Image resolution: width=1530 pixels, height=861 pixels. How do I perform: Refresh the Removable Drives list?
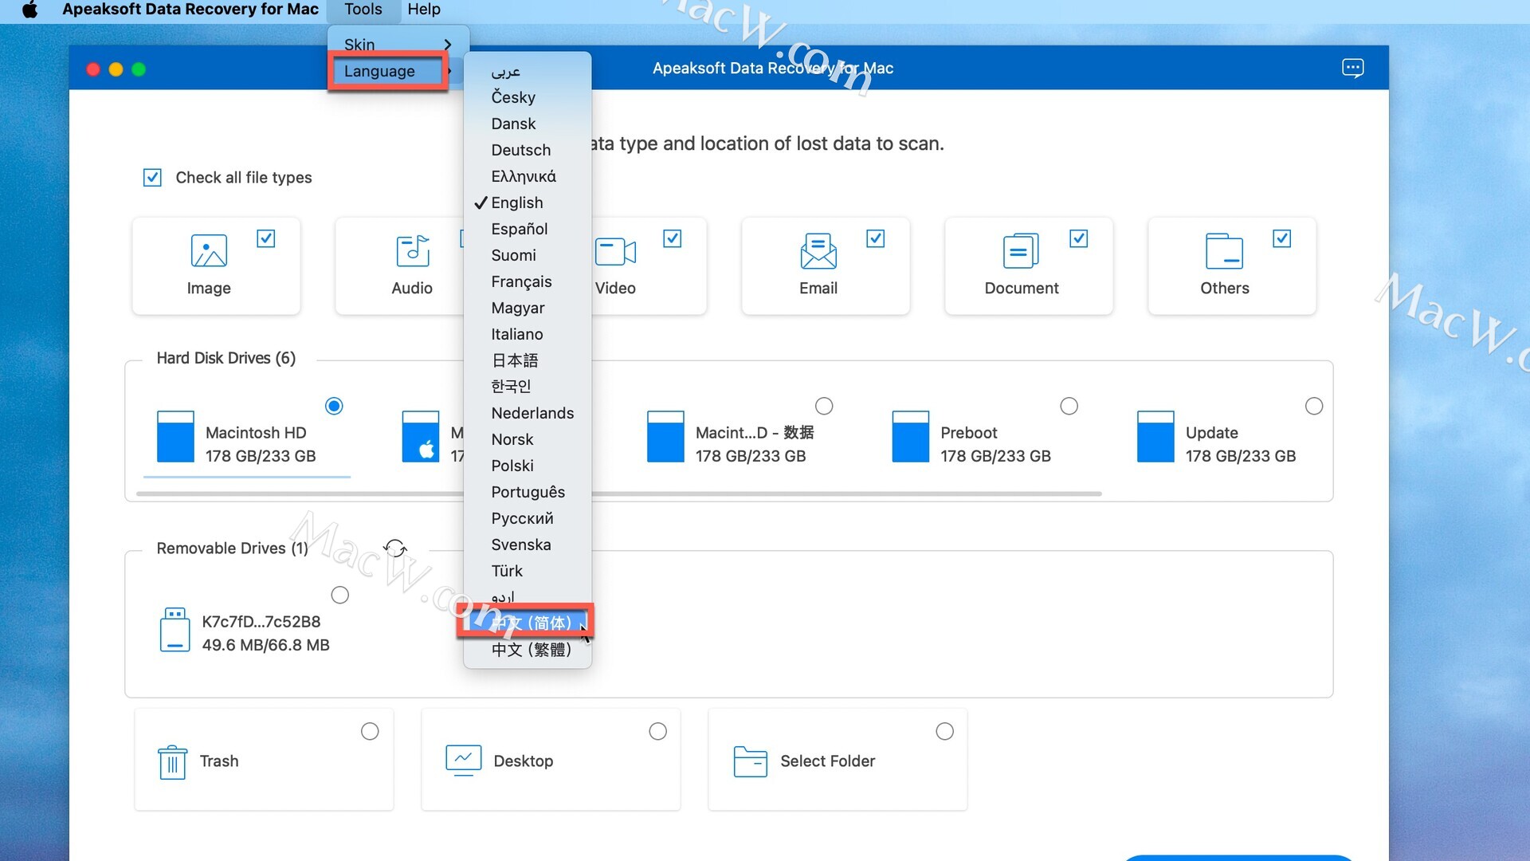(x=395, y=548)
